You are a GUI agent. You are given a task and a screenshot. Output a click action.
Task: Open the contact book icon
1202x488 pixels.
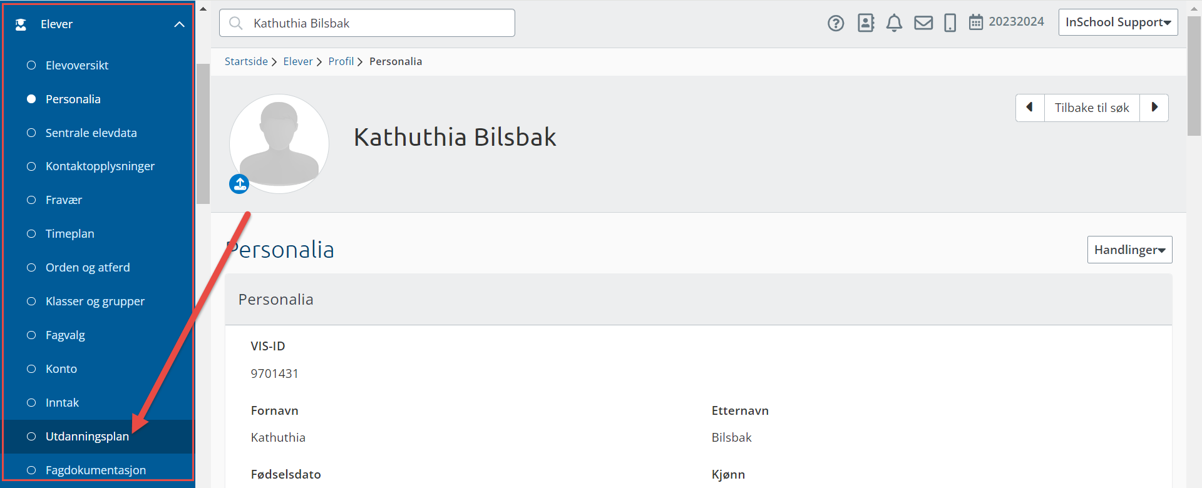pyautogui.click(x=866, y=23)
